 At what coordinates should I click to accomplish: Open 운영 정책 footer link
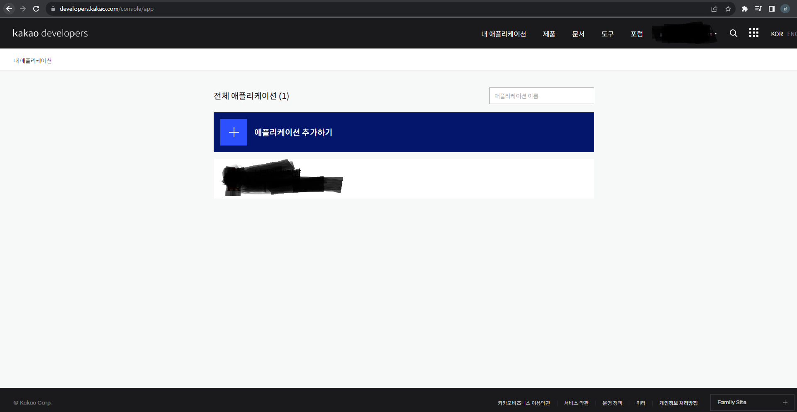tap(612, 403)
